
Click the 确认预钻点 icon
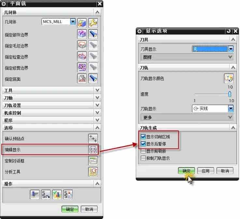point(93,139)
